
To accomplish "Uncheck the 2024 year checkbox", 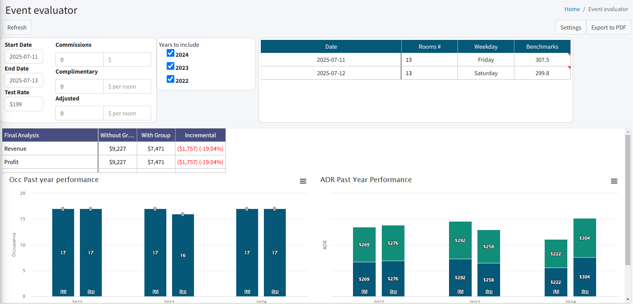I will pyautogui.click(x=171, y=53).
